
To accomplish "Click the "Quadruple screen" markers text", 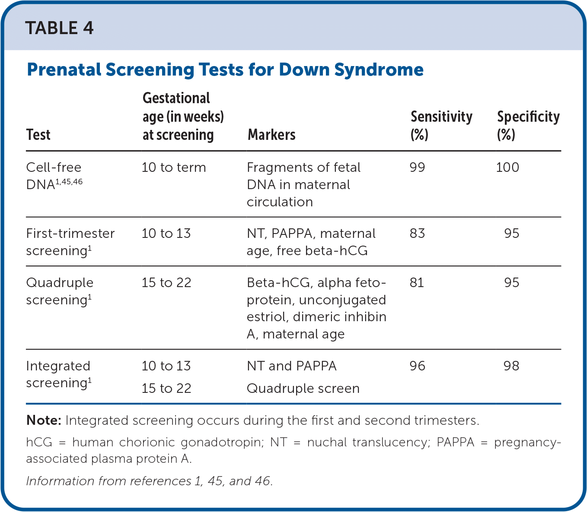I will [303, 389].
